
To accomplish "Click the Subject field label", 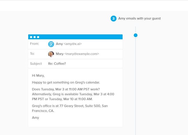I will (x=36, y=64).
